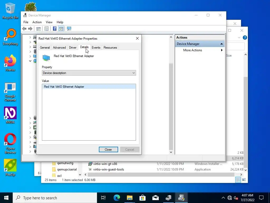
Task: Select the PeaZip desktop shortcut
Action: click(x=10, y=167)
